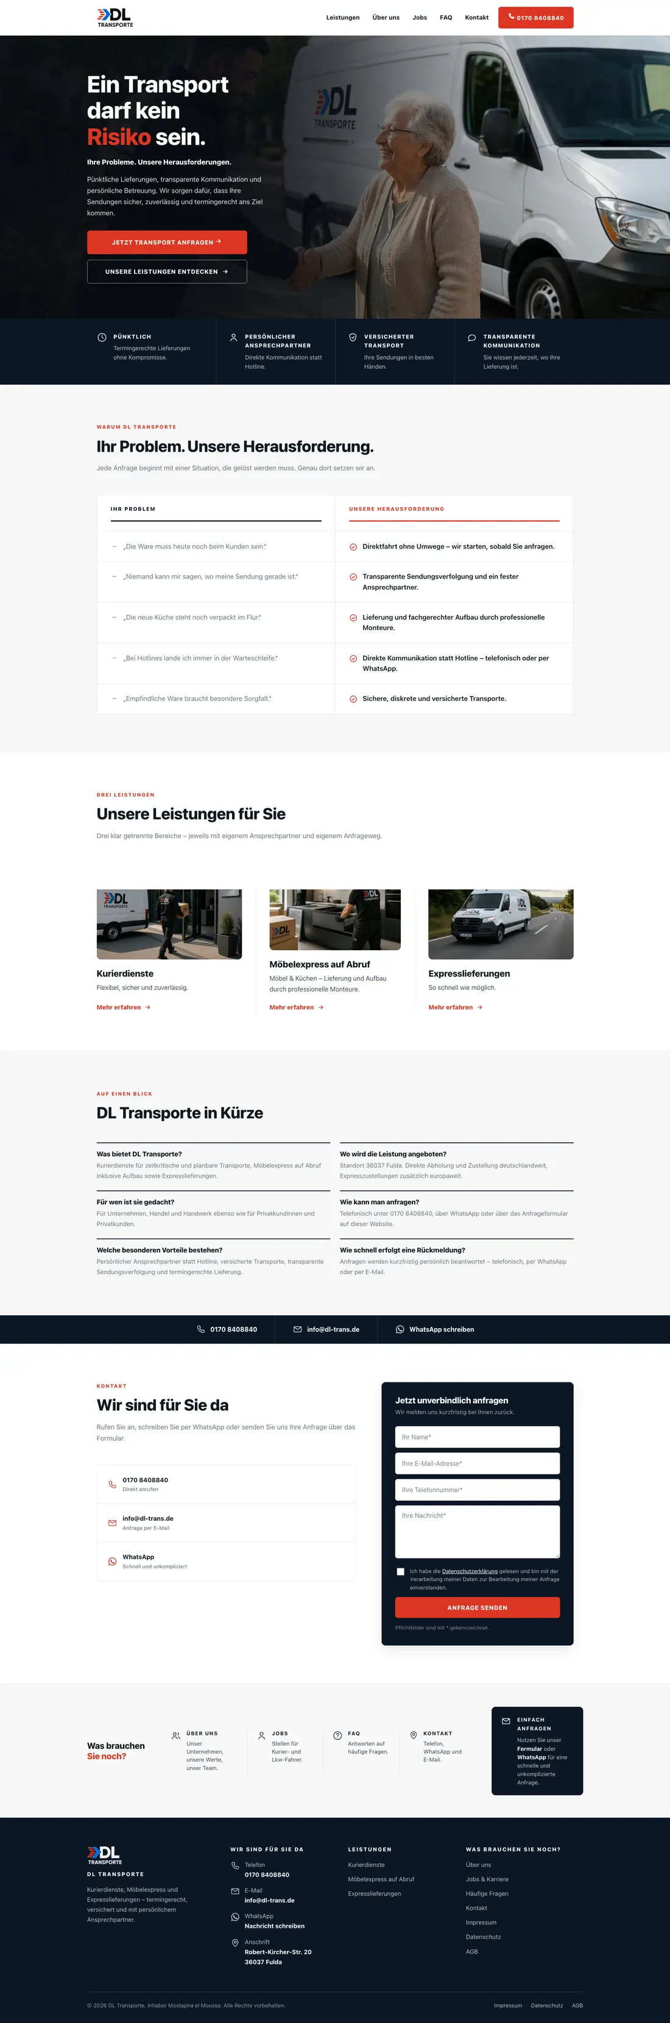670x2023 pixels.
Task: Click the footer WhatsApp icon
Action: coord(235,1917)
